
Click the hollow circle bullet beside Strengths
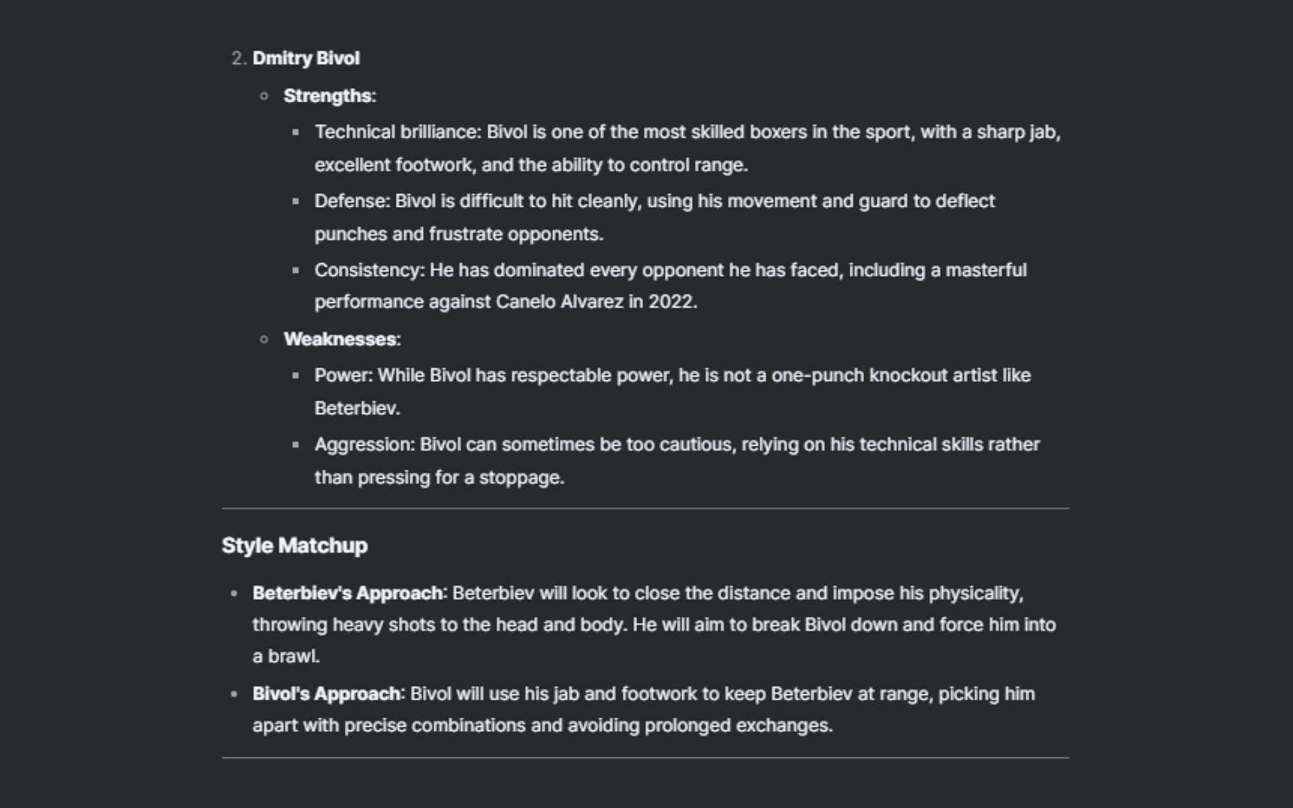pyautogui.click(x=264, y=96)
